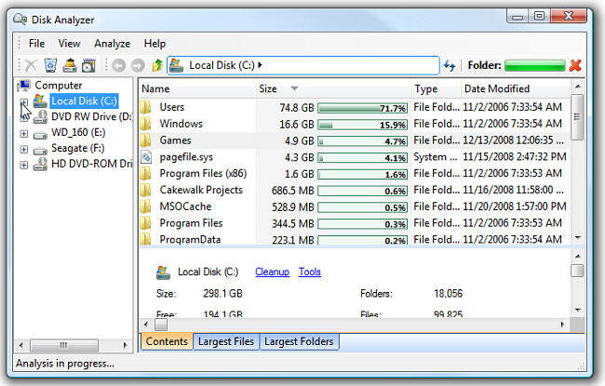
Task: Expand the Seagate (F:) drive node
Action: coord(23,149)
